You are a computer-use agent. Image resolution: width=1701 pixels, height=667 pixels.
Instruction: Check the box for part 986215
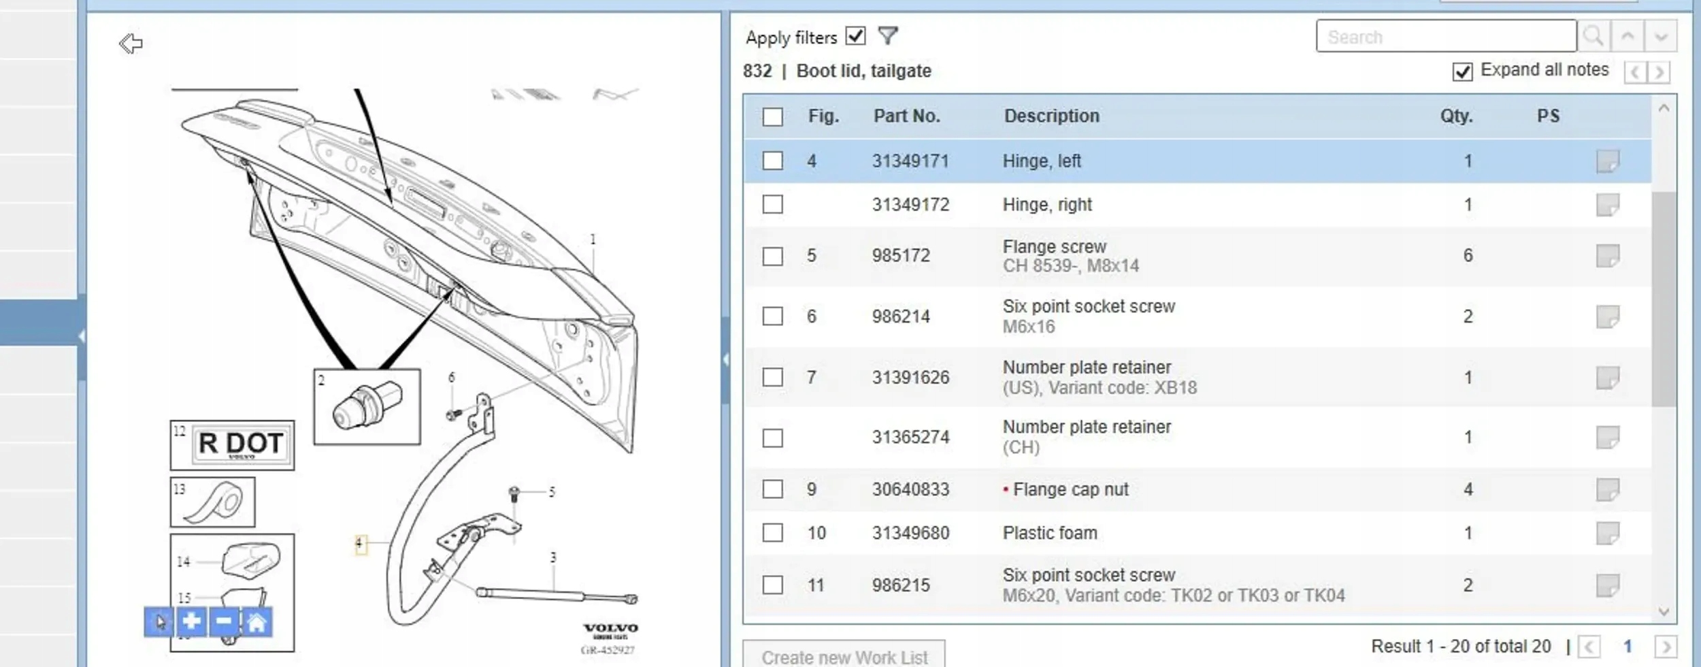point(772,585)
